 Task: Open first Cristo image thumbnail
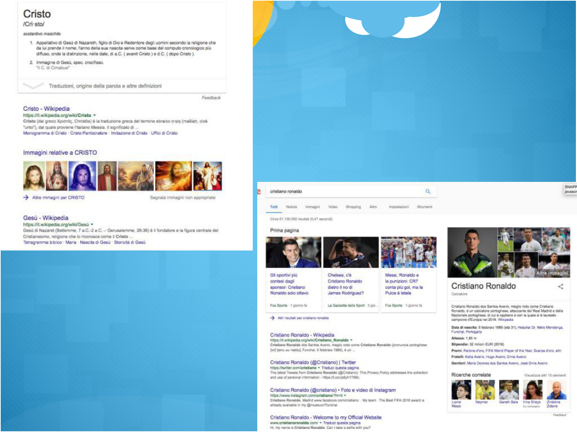pos(34,176)
